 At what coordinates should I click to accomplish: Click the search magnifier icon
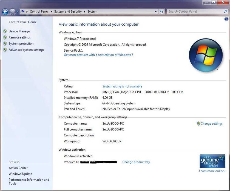coord(225,11)
